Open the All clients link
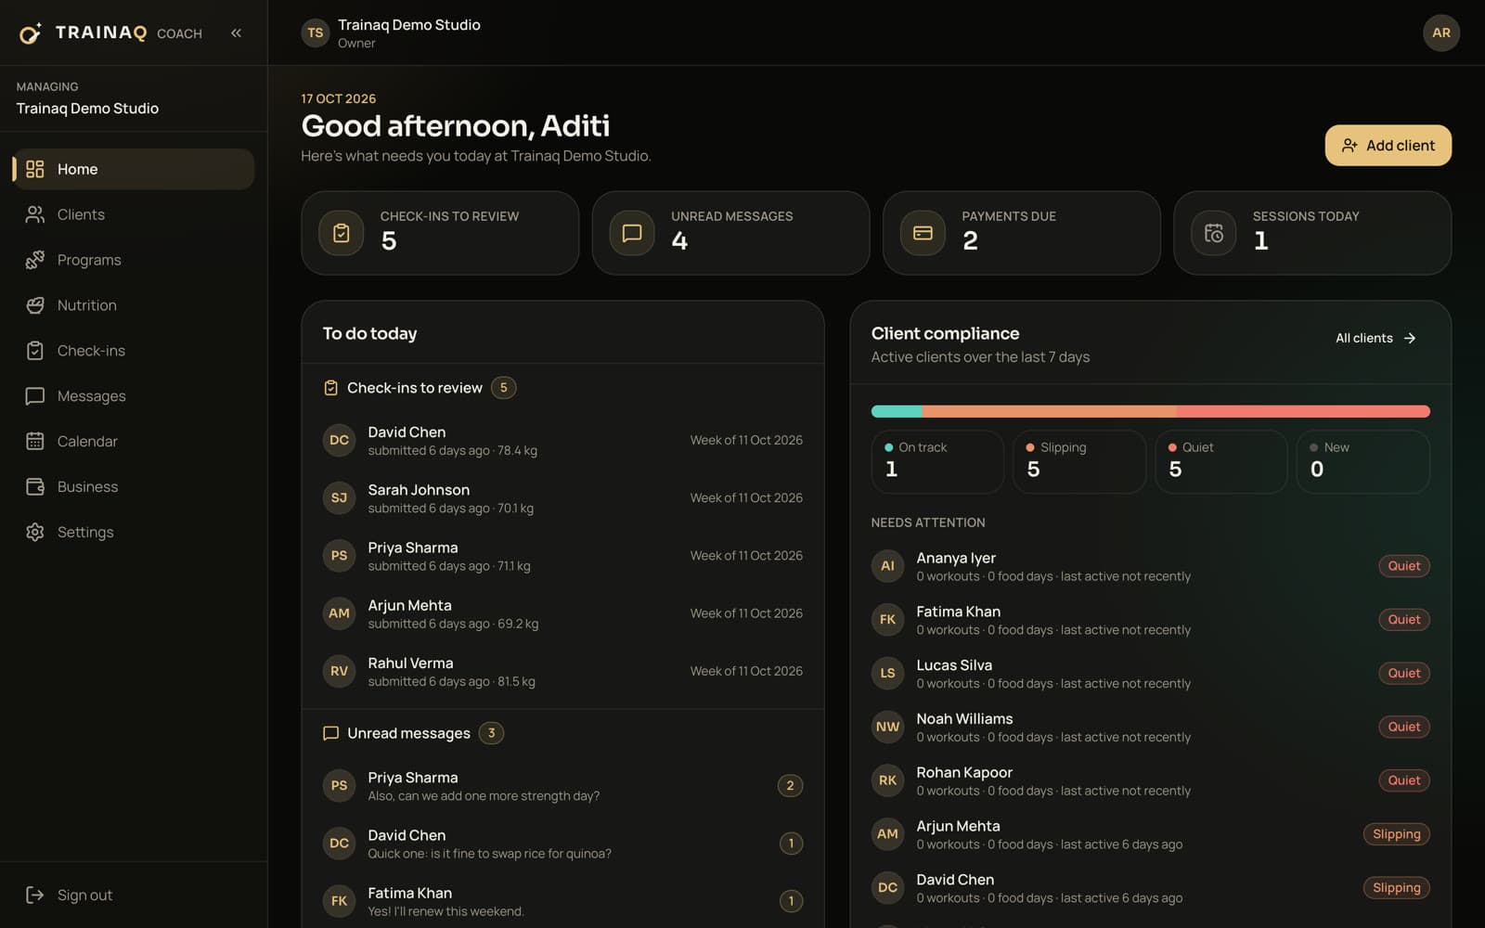Viewport: 1485px width, 928px height. (1375, 339)
